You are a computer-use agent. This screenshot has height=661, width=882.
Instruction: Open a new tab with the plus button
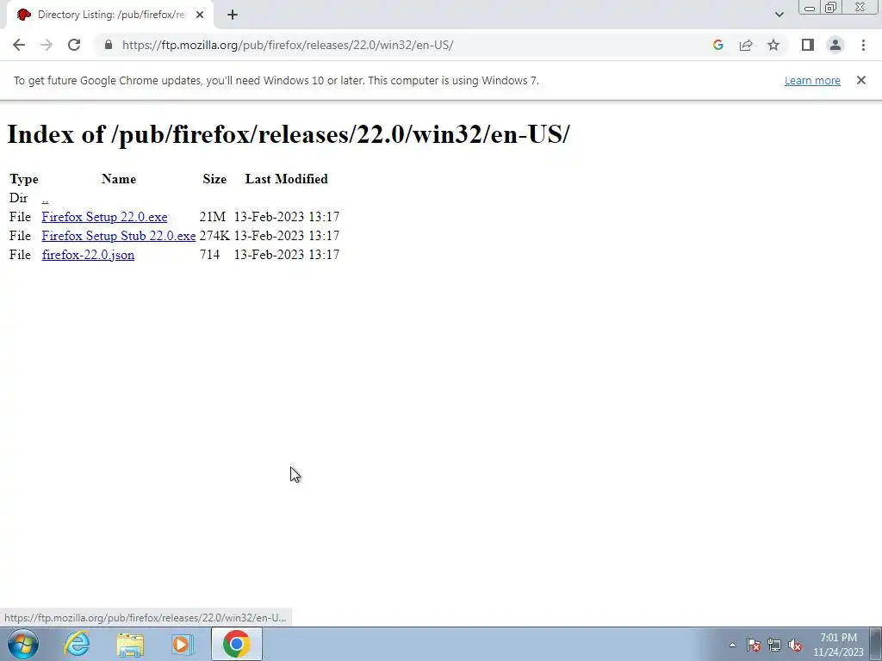click(233, 15)
